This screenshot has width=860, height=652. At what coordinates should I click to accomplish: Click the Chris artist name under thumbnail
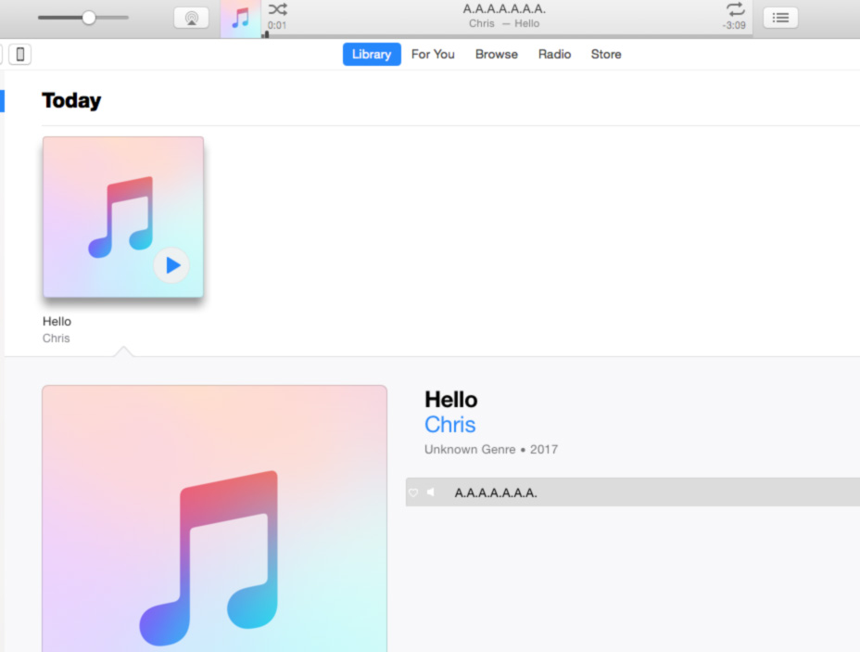56,339
